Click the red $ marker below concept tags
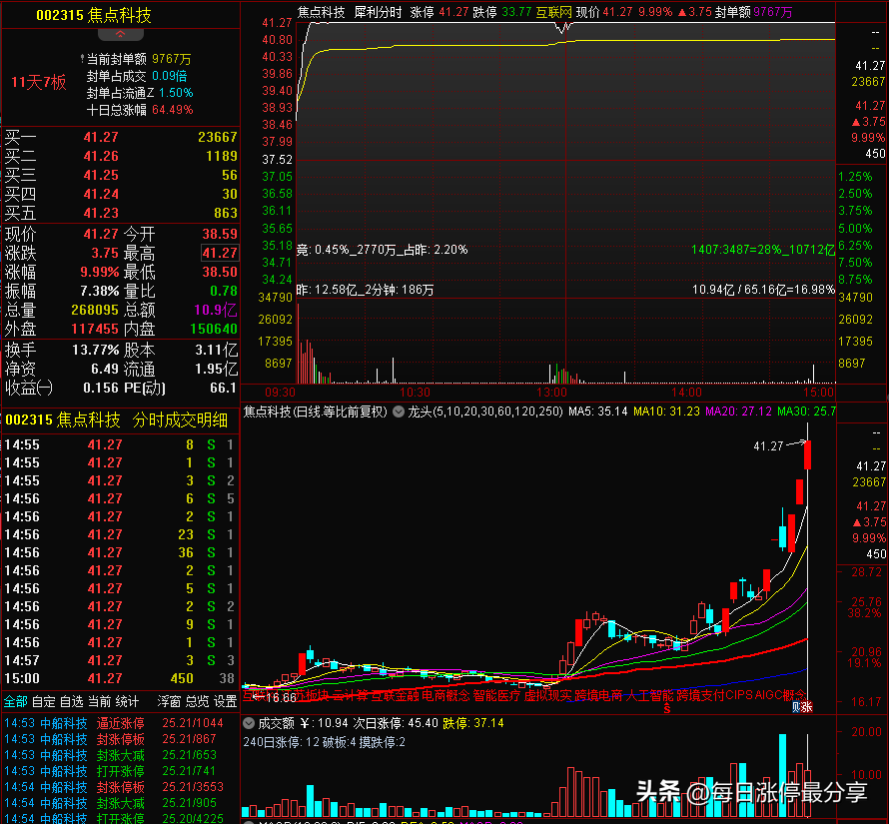The width and height of the screenshot is (889, 824). pyautogui.click(x=667, y=708)
